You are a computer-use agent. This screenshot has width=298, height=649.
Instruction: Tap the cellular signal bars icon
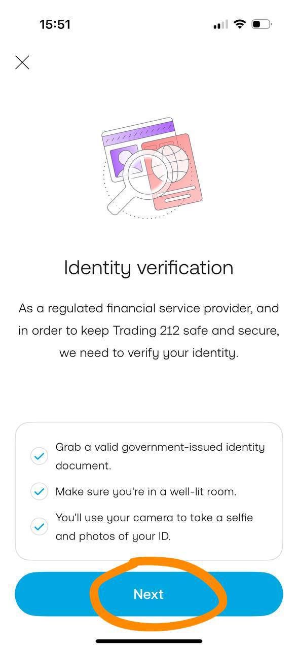click(220, 25)
